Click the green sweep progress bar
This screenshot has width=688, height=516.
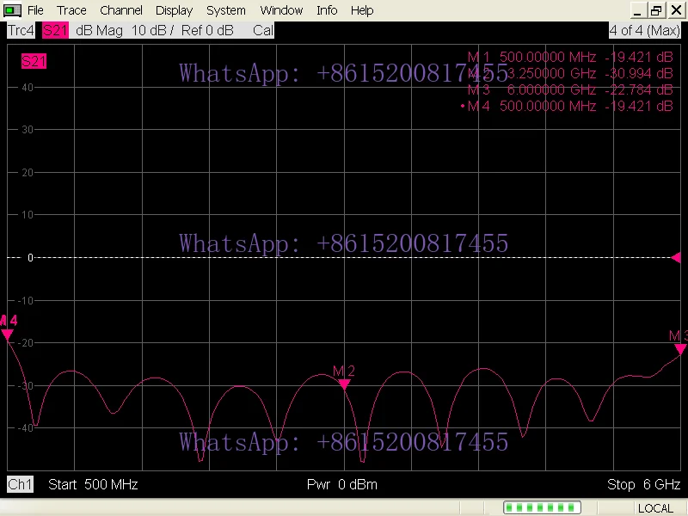(x=542, y=508)
